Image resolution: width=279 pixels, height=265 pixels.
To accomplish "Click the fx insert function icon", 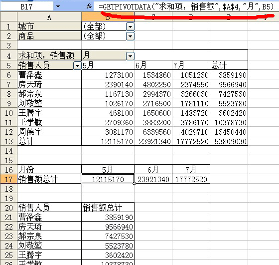I will tap(89, 7).
